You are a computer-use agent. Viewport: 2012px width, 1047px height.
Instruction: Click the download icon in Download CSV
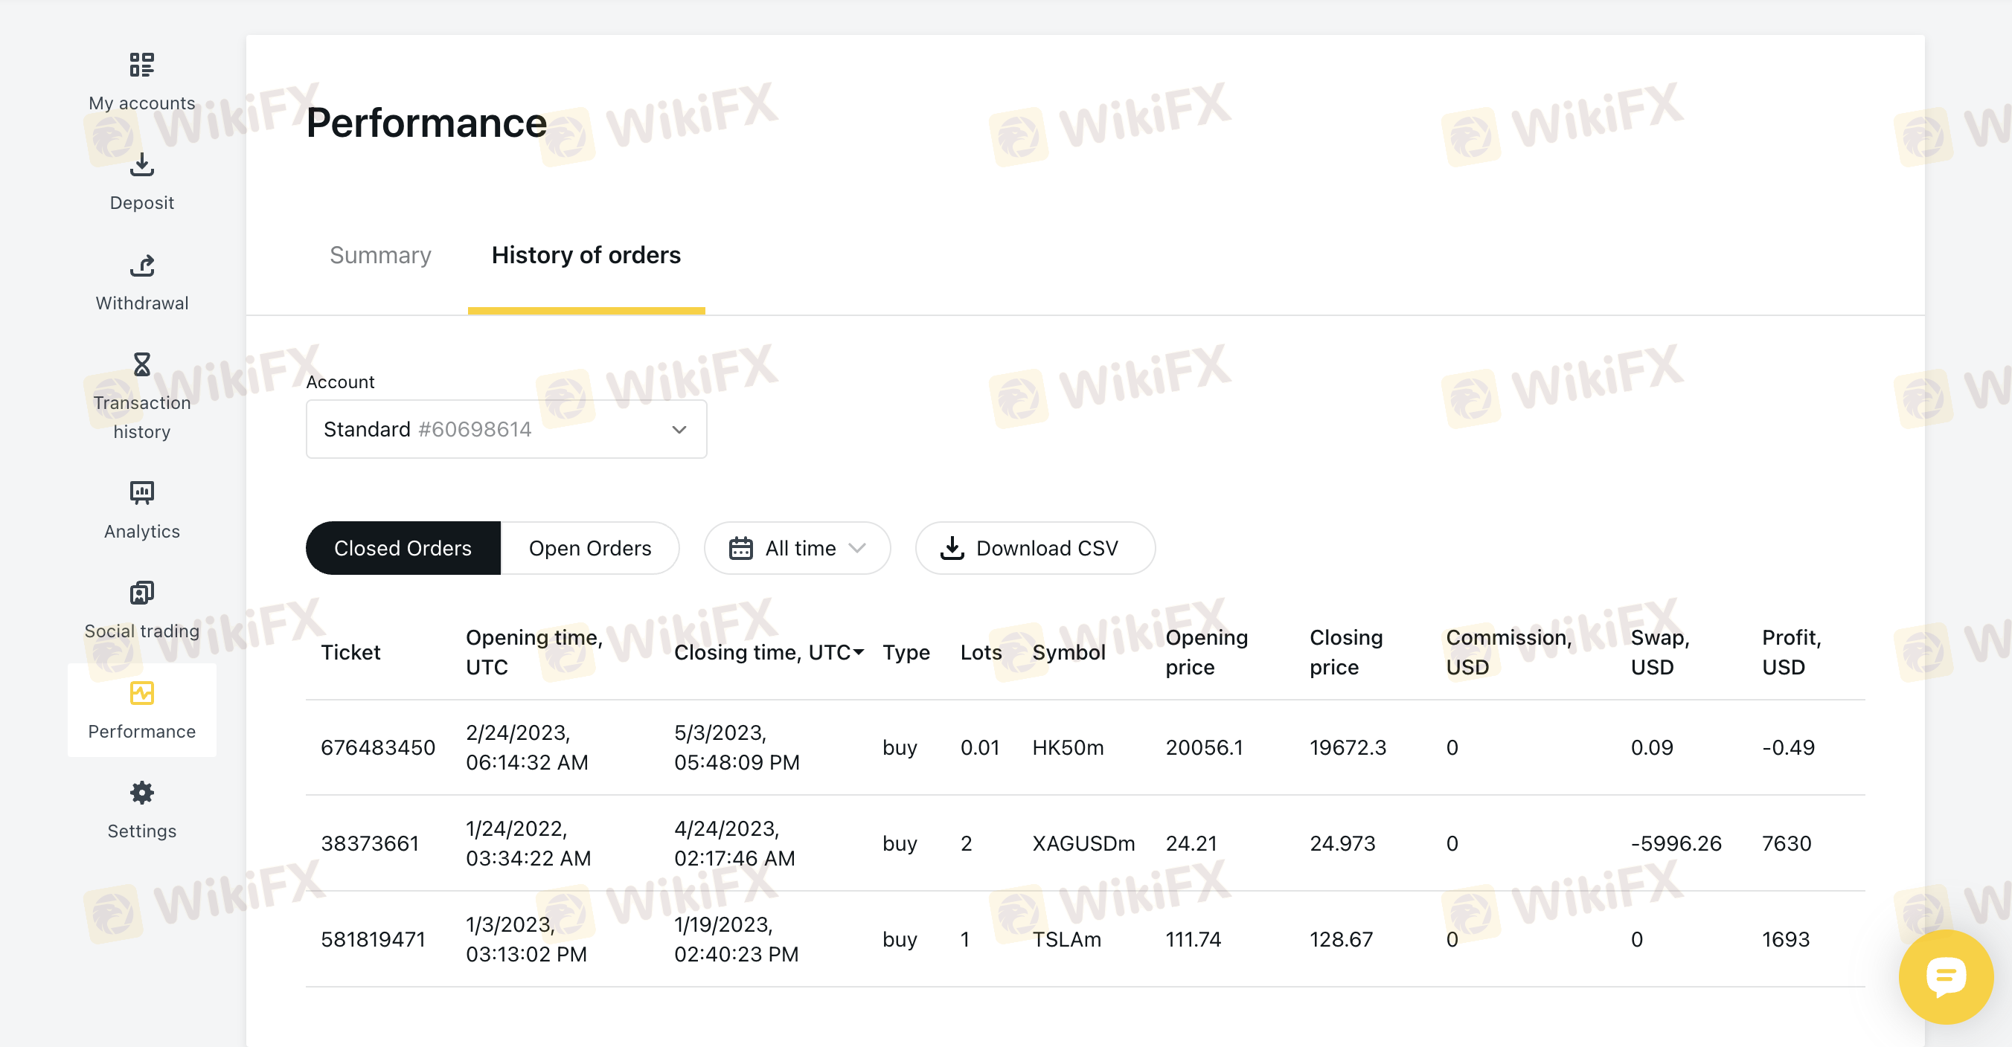(952, 548)
